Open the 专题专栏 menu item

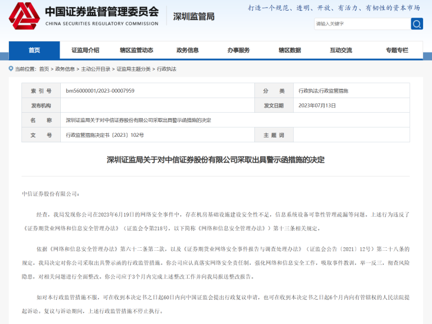click(397, 50)
